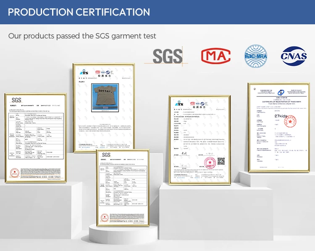This screenshot has height=251, width=315.
Task: Click the QR code on the test report
Action: (x=221, y=161)
